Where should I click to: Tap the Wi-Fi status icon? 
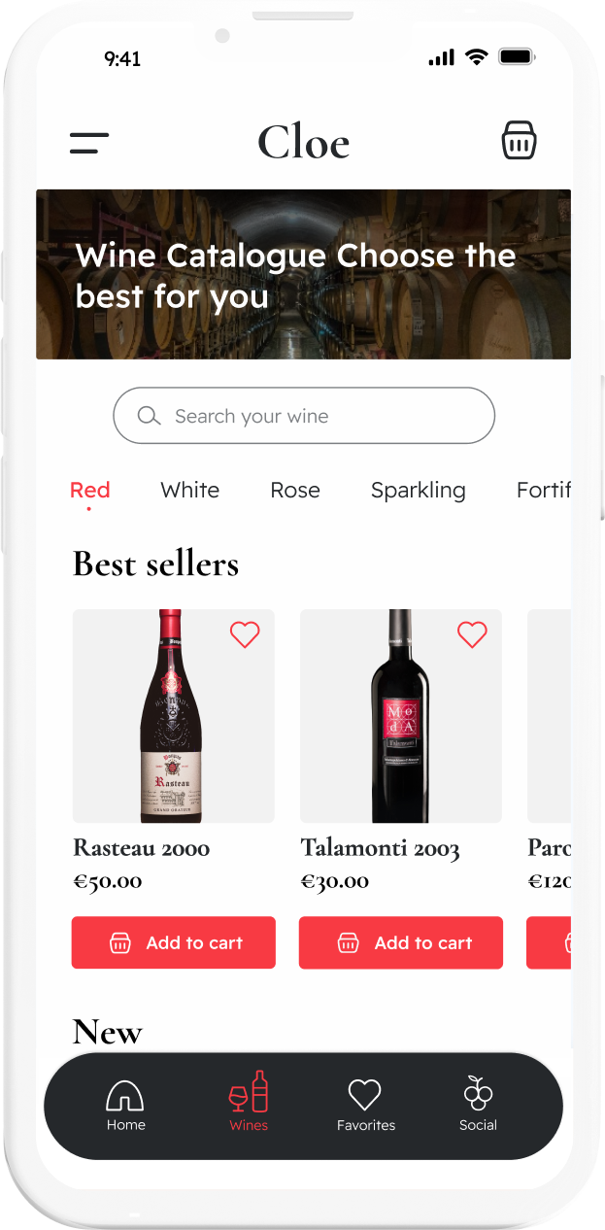coord(476,57)
